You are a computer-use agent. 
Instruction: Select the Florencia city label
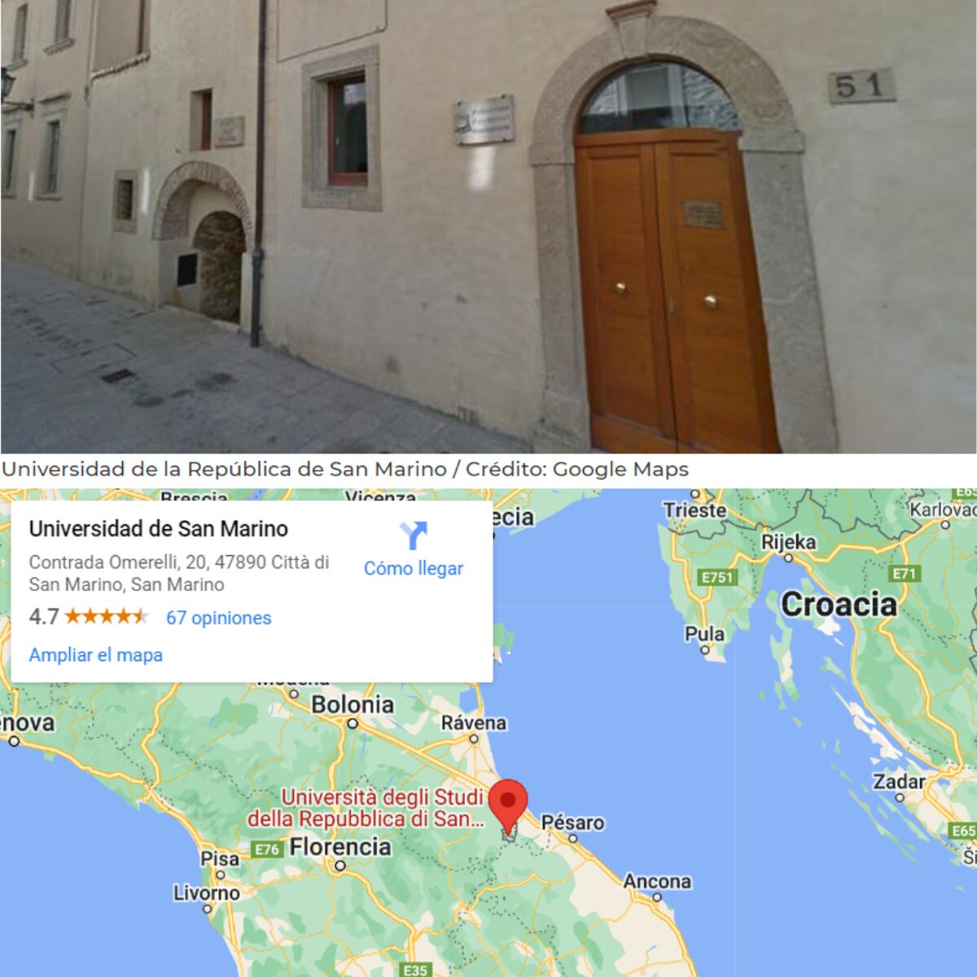pos(340,847)
